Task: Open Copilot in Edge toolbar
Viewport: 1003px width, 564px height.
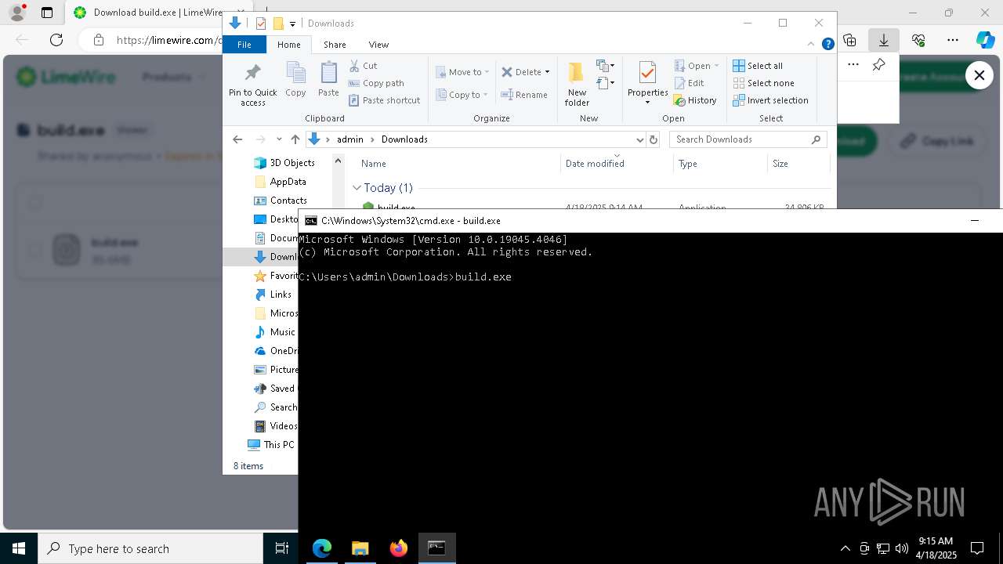Action: coord(985,40)
